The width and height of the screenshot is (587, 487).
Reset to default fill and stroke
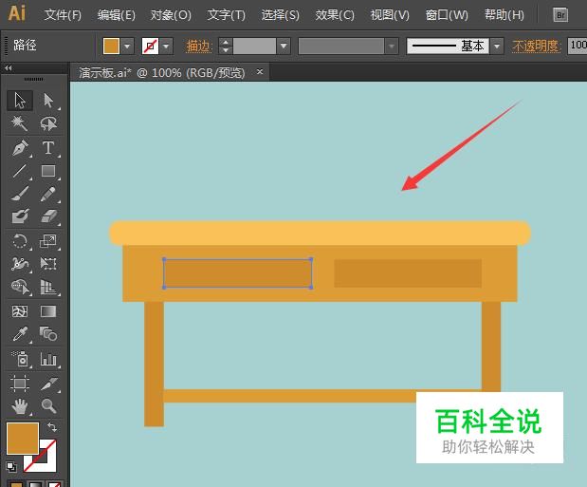coord(11,467)
